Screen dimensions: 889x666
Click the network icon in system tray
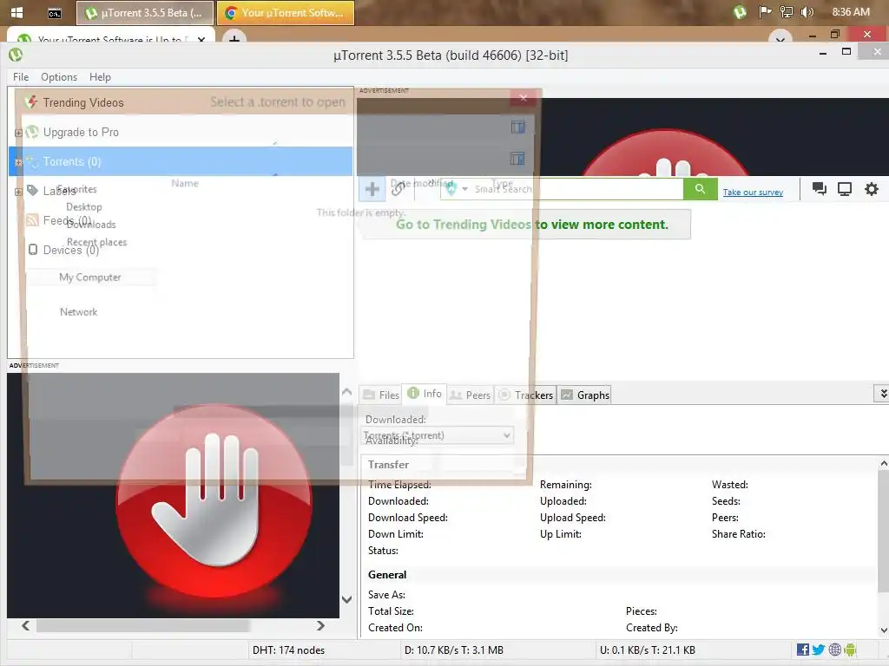[787, 12]
